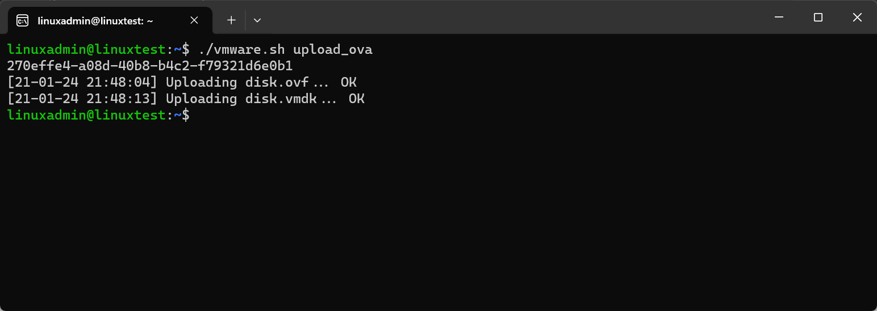Screen dimensions: 877x311
Task: Click the ./vmware.sh command text
Action: pos(241,49)
